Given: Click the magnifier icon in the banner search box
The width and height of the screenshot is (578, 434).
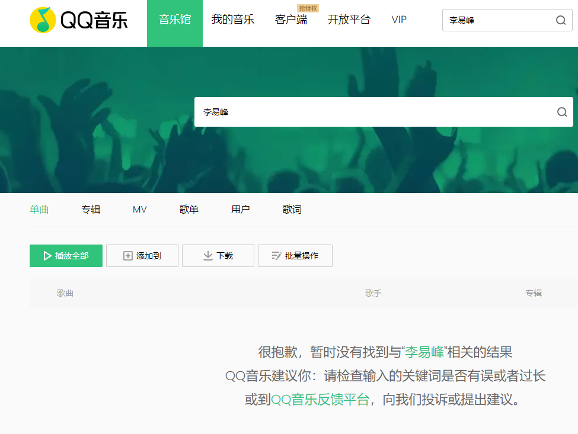Looking at the screenshot, I should coord(562,112).
